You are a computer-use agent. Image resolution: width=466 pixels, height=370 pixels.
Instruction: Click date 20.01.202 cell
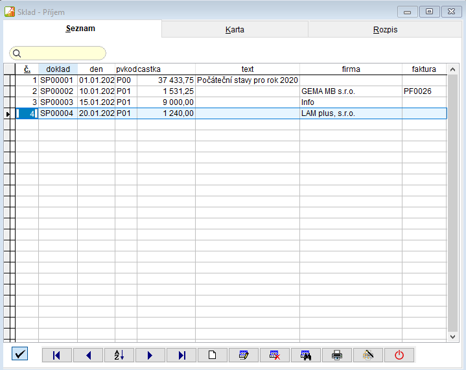(x=97, y=113)
